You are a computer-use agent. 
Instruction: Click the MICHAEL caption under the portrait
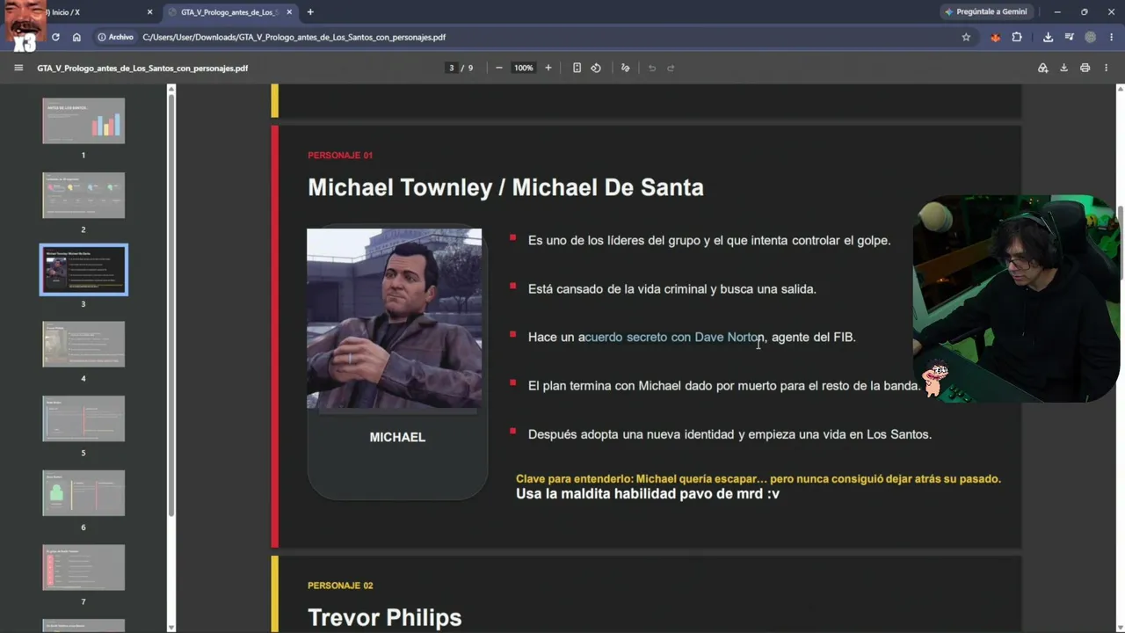(397, 437)
